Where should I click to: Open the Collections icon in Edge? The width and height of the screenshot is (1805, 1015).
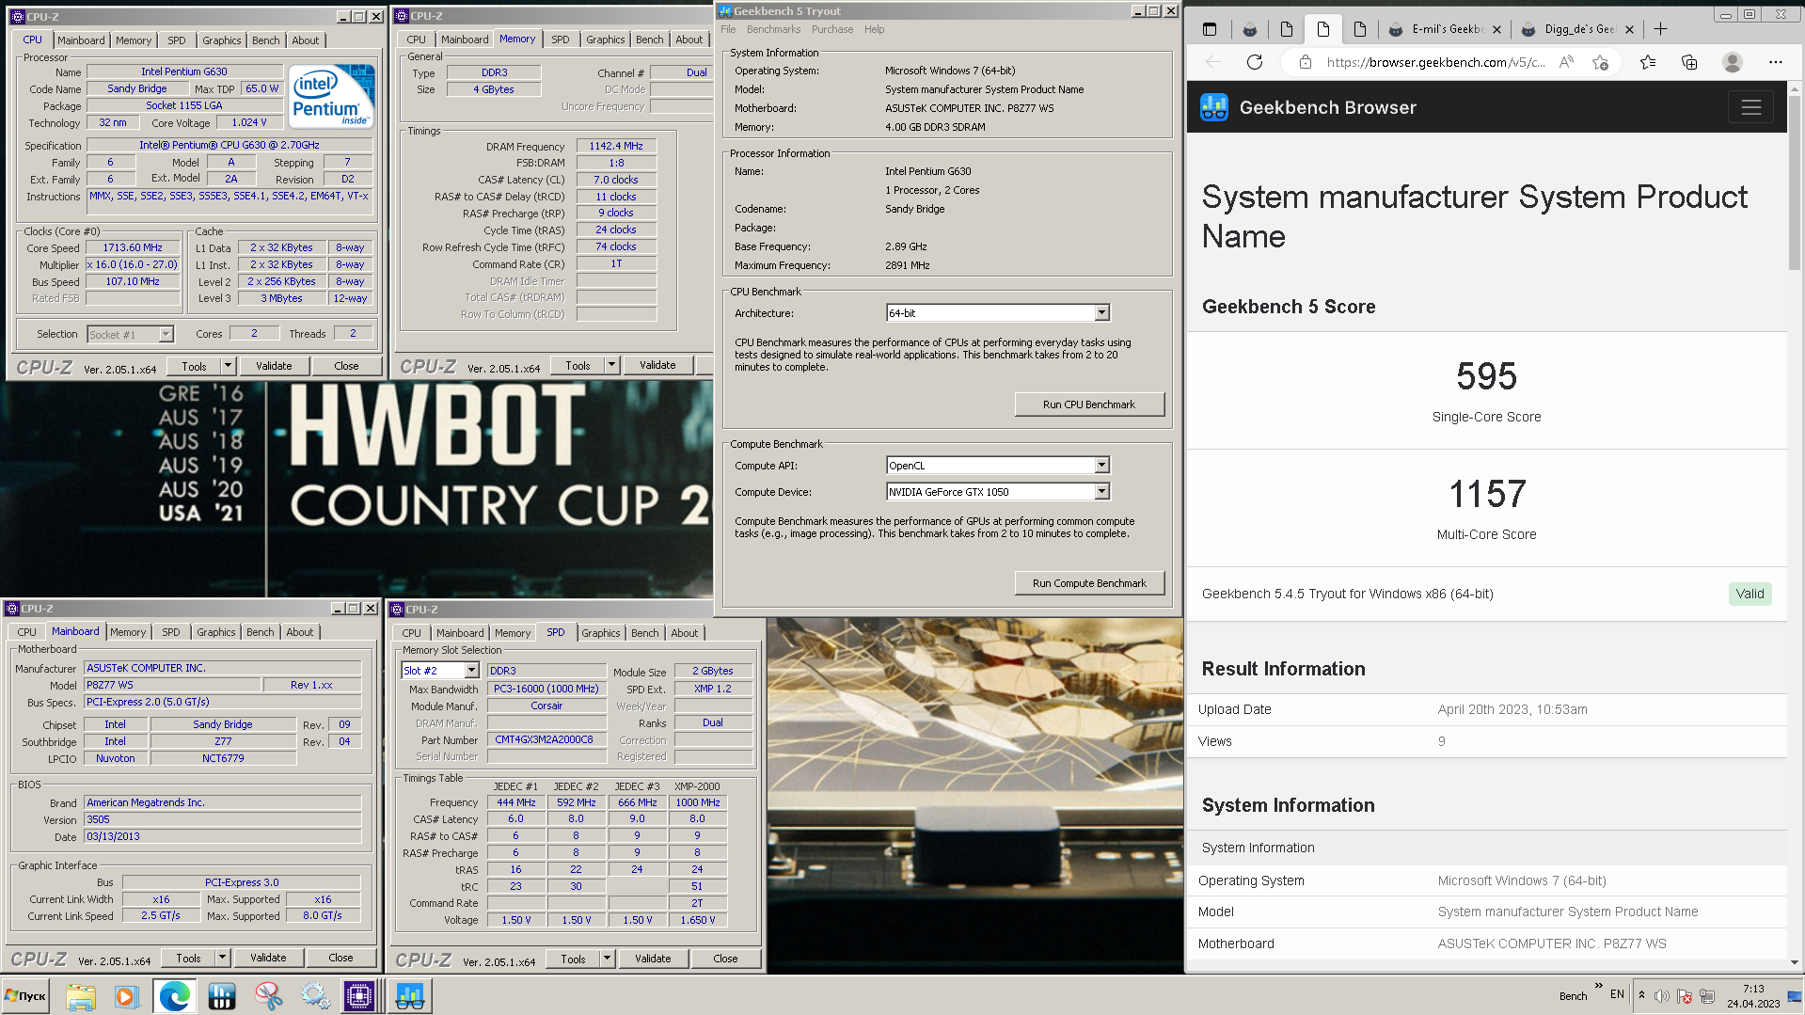1689,62
